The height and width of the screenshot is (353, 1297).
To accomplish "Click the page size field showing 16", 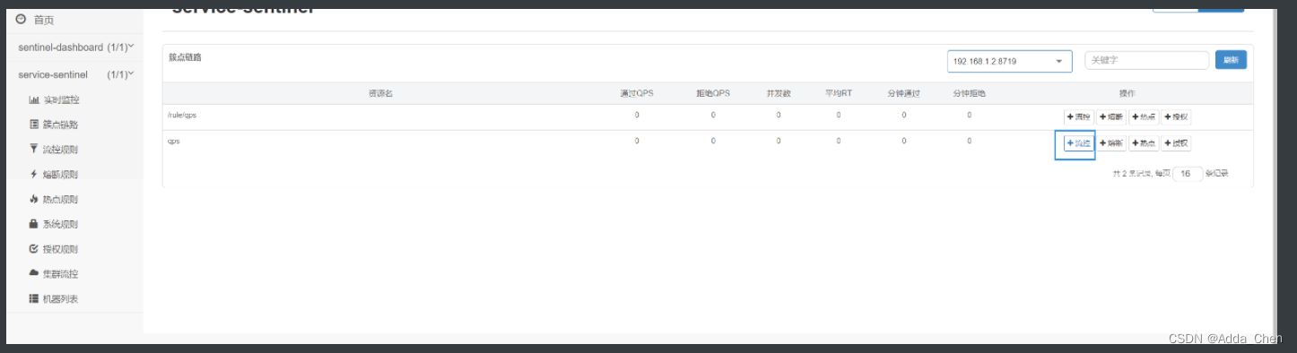I will point(1188,174).
